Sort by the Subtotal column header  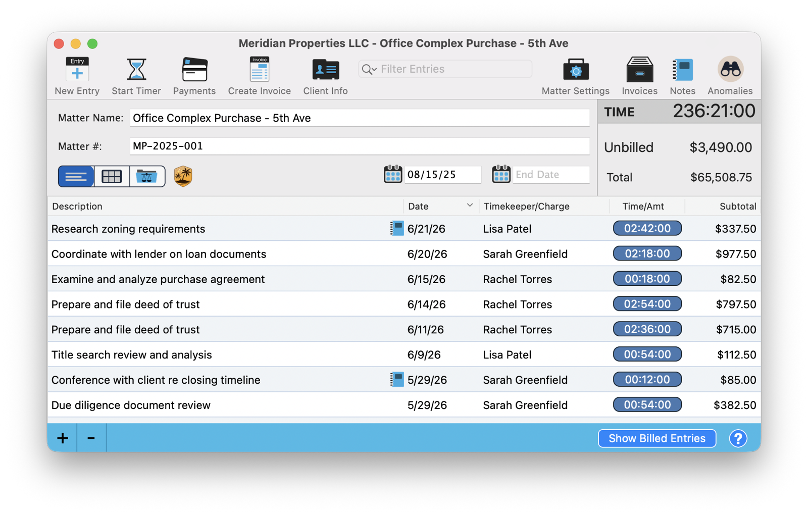[723, 206]
